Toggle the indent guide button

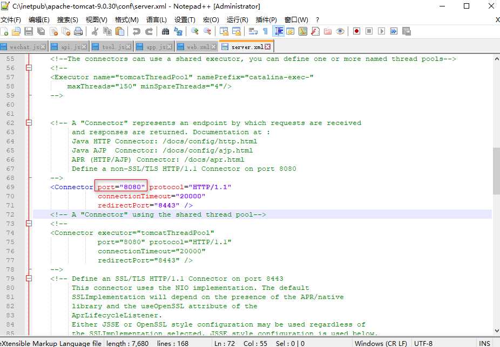click(278, 31)
